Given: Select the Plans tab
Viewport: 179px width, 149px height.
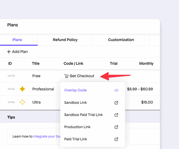Looking at the screenshot, I should 17,40.
